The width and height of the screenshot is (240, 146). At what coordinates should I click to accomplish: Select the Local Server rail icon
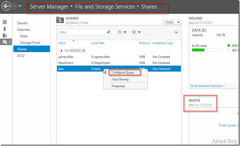click(5, 29)
